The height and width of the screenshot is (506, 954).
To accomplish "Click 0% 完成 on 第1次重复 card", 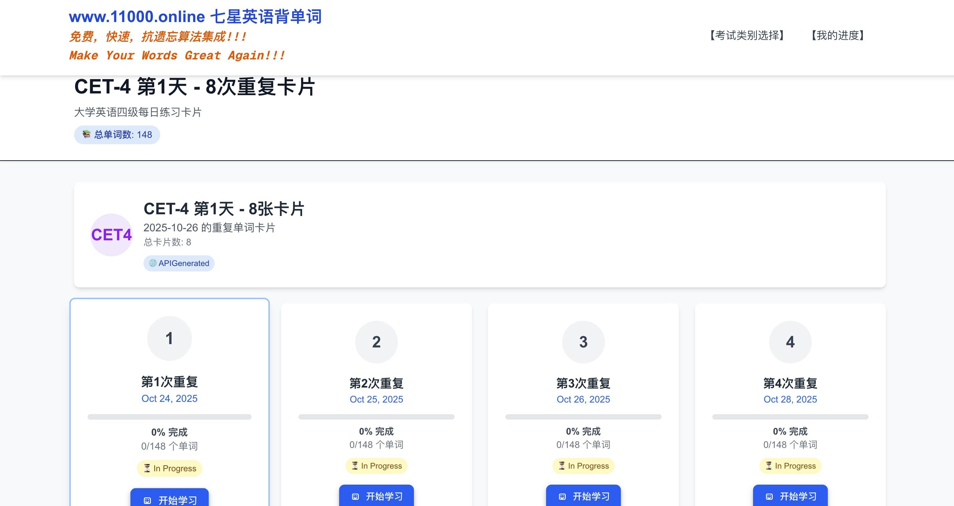I will [x=169, y=432].
